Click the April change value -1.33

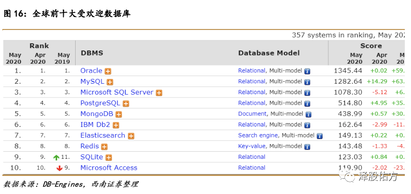(x=380, y=146)
